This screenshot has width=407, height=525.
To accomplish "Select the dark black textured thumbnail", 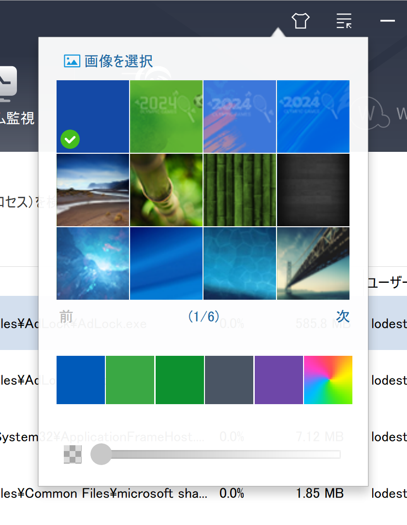I will [x=313, y=190].
